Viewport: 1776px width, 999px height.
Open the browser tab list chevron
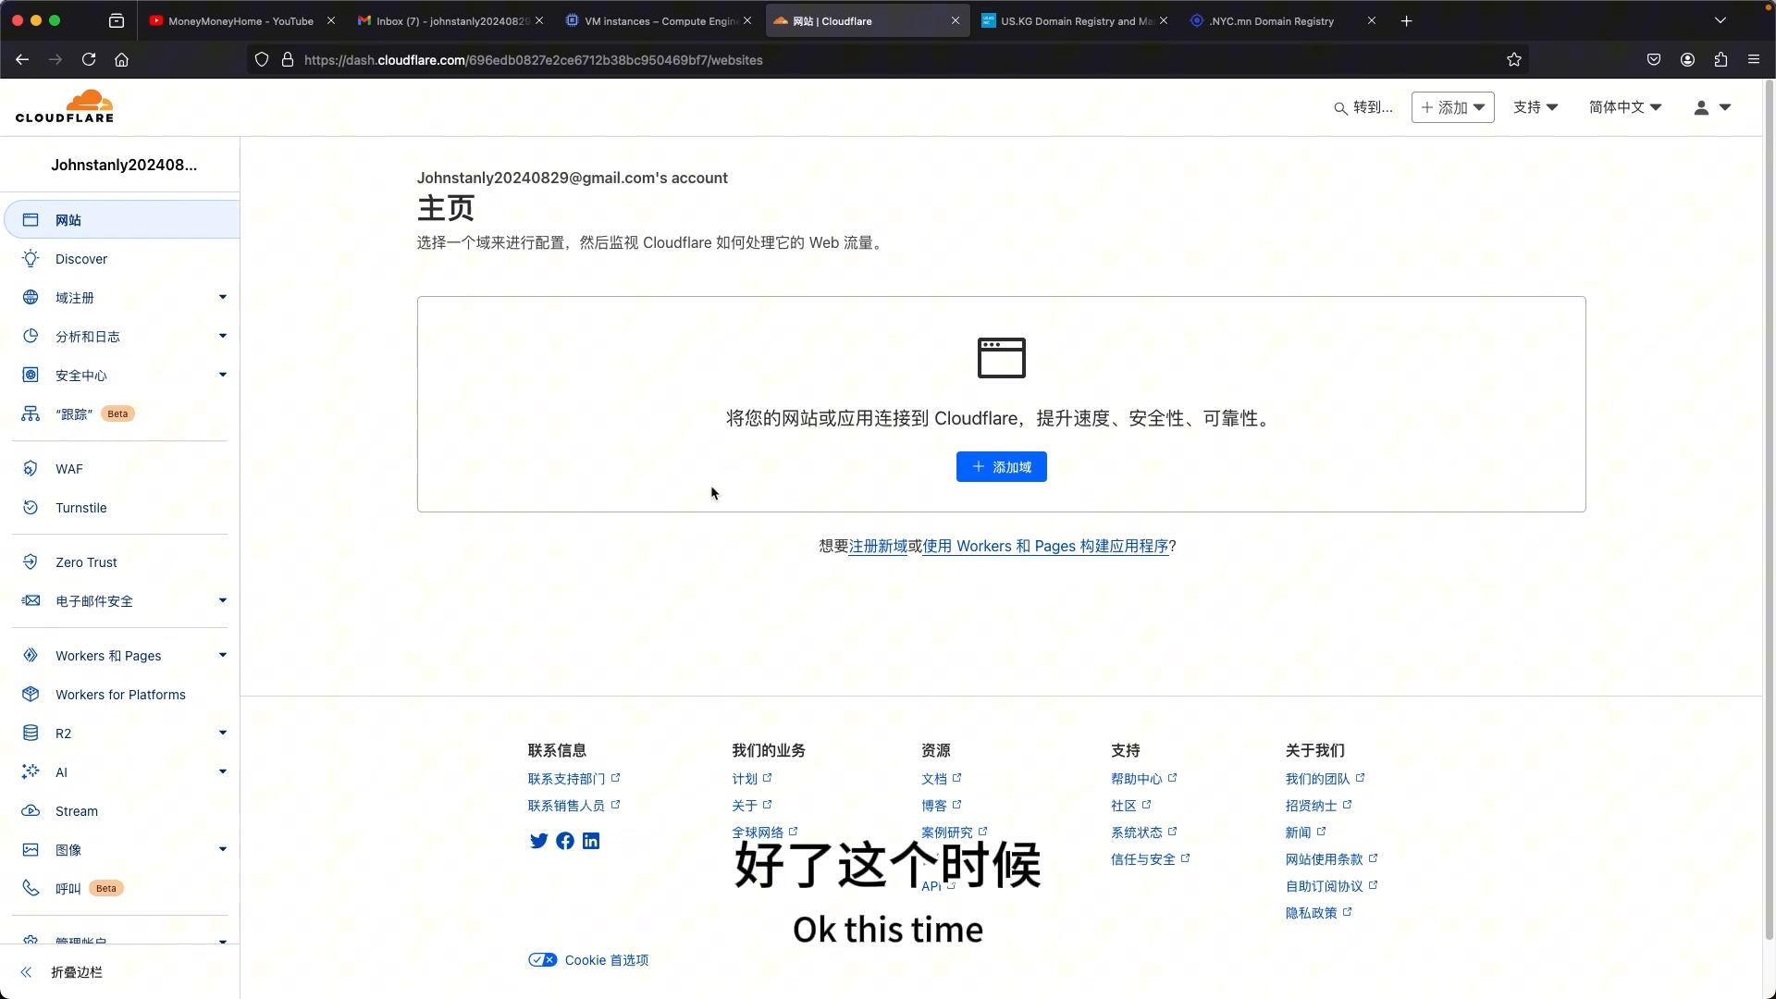(x=1720, y=20)
